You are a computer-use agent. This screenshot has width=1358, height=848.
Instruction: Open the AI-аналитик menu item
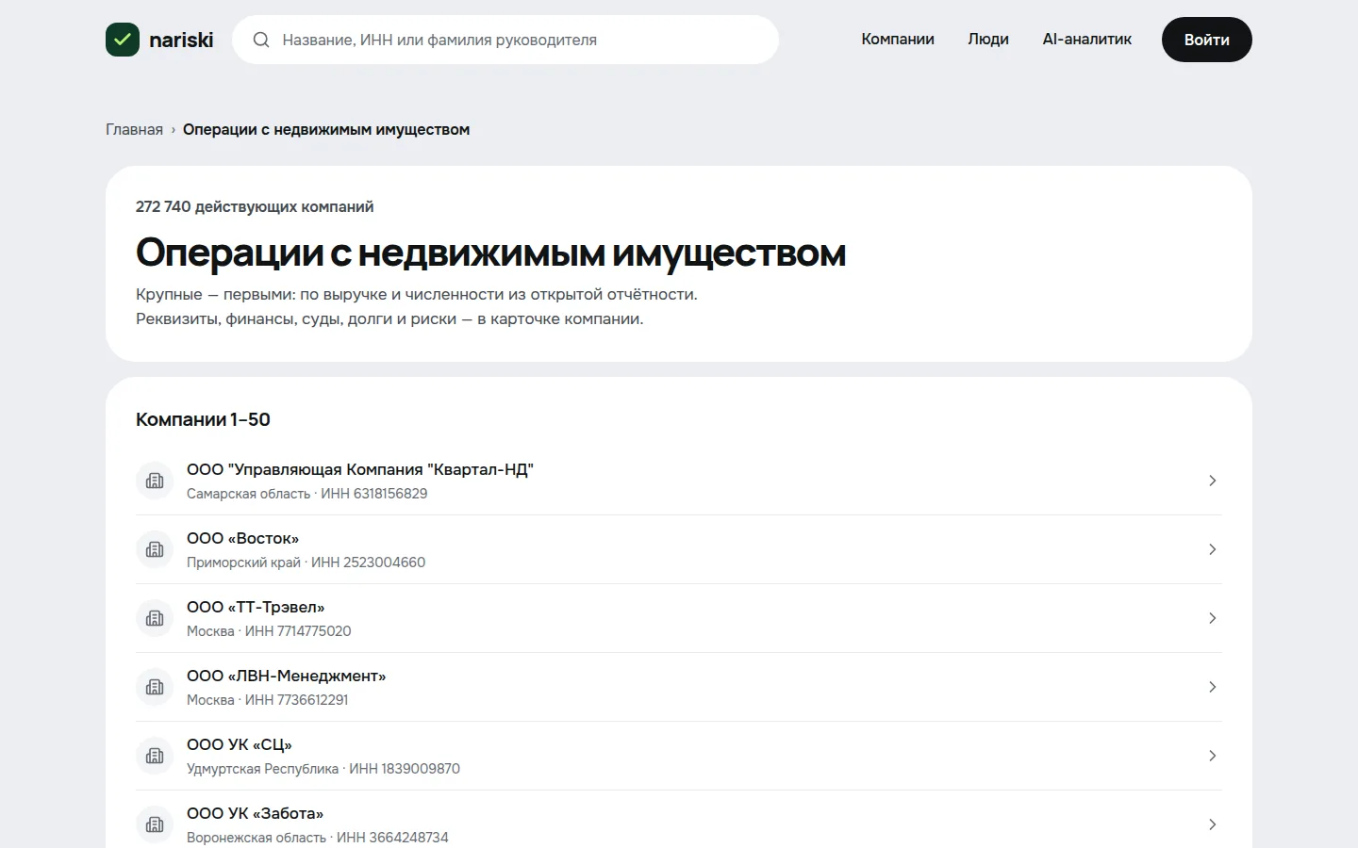coord(1087,40)
